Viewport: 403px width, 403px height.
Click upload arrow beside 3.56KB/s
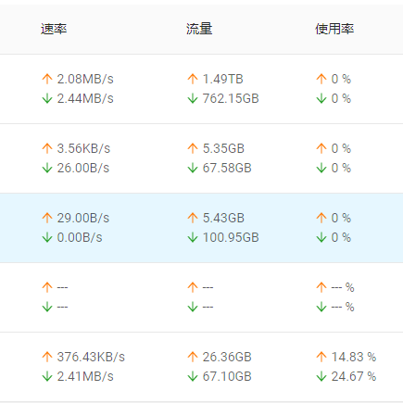[x=47, y=148]
